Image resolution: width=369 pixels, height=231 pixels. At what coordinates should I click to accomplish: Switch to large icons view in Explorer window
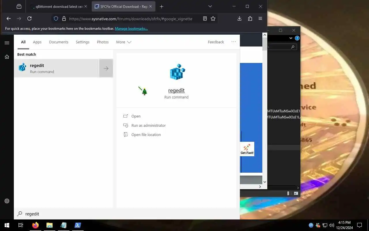tap(296, 193)
